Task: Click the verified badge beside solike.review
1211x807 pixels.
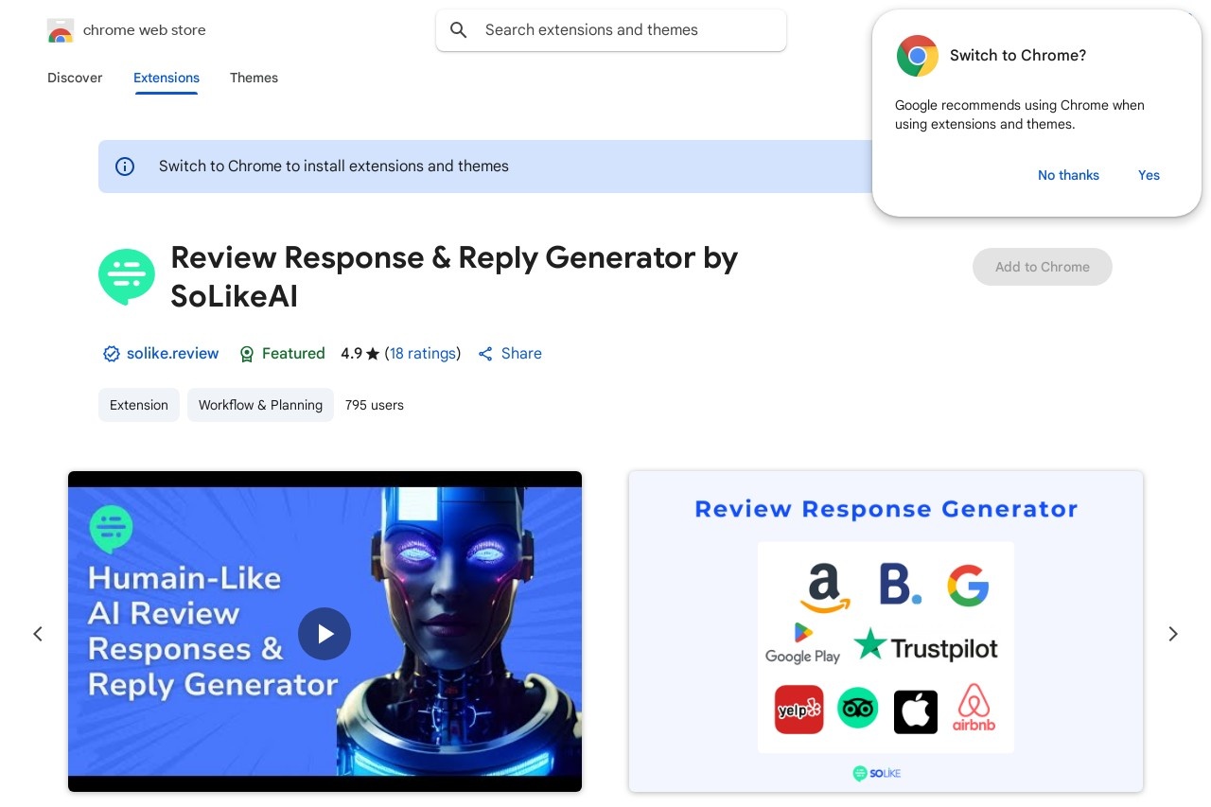Action: [112, 354]
